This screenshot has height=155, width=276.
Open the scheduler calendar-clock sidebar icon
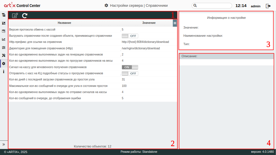tap(4, 31)
